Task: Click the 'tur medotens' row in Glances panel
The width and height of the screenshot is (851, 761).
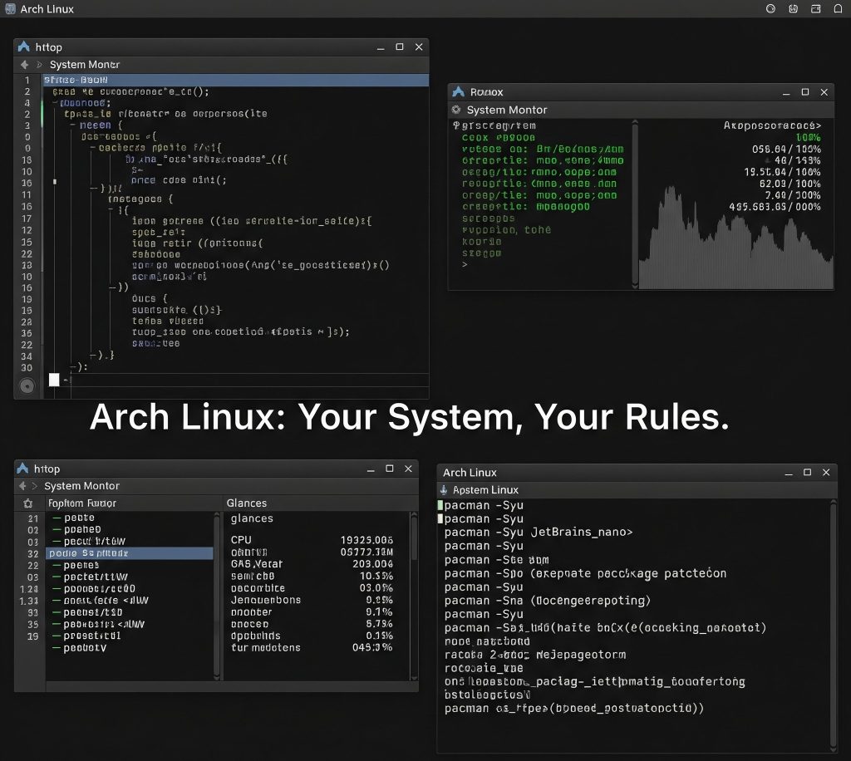Action: point(312,648)
